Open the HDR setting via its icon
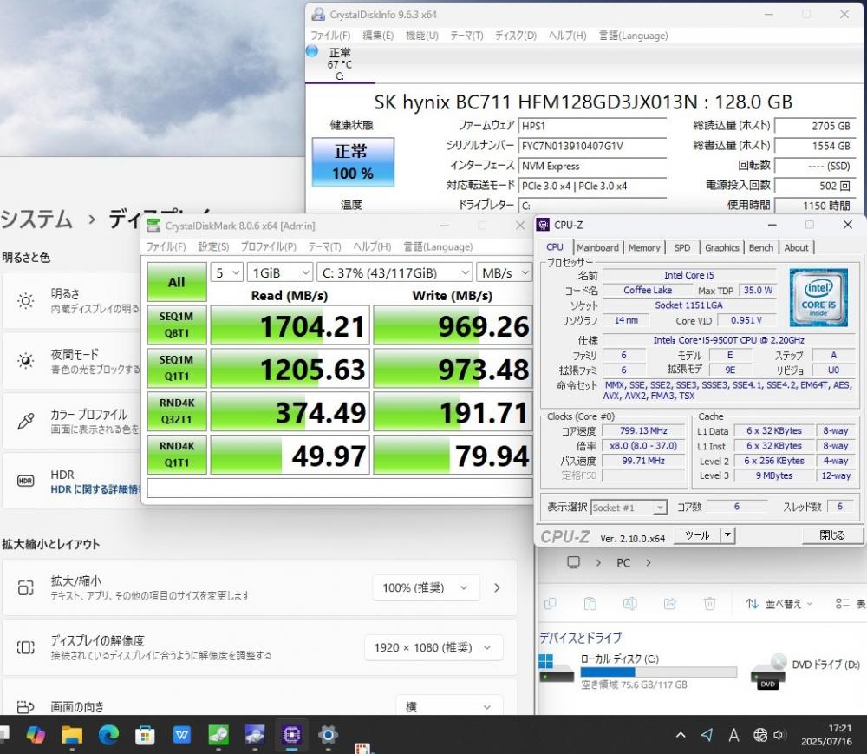Screen dimensions: 867x754 (x=25, y=481)
